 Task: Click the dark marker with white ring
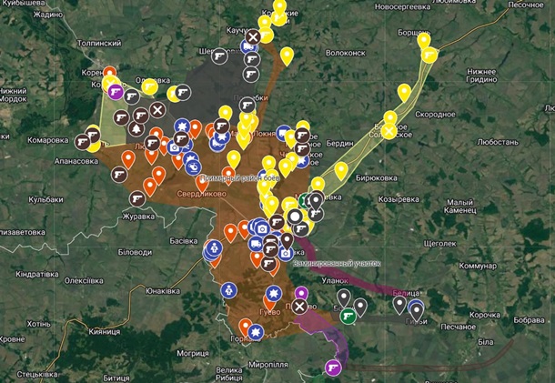(295, 217)
